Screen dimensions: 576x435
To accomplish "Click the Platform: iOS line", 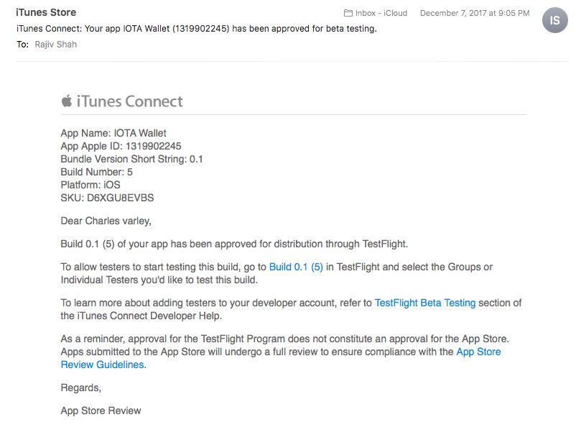I will point(90,185).
